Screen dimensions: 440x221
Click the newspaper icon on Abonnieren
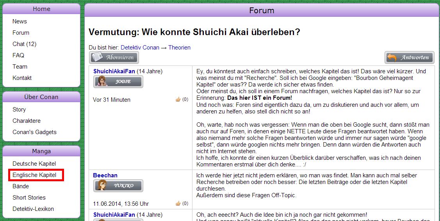point(97,57)
